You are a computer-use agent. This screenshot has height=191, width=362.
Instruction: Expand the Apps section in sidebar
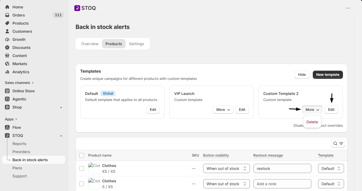[x=11, y=119]
